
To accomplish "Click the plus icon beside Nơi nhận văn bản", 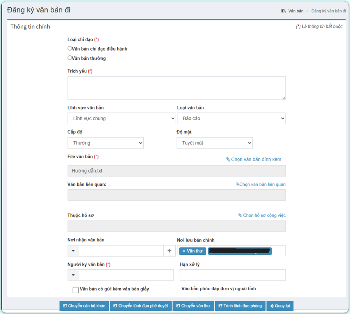I will point(169,251).
